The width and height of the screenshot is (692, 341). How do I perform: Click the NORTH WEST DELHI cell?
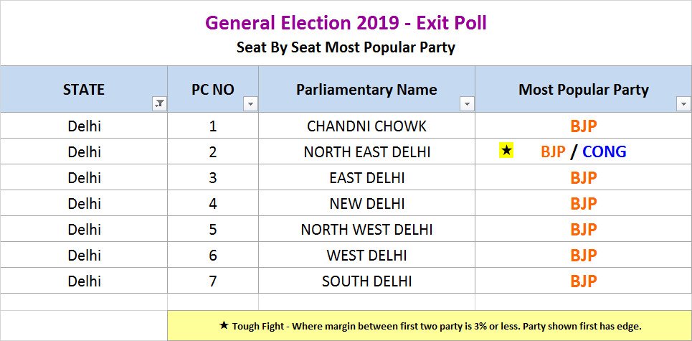click(x=366, y=230)
